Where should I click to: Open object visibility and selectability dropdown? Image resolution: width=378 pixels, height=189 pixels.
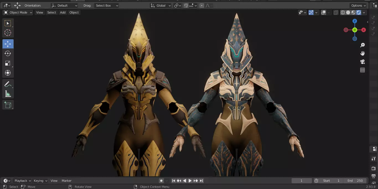302,12
